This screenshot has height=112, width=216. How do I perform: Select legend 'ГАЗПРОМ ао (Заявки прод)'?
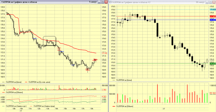pos(44,106)
